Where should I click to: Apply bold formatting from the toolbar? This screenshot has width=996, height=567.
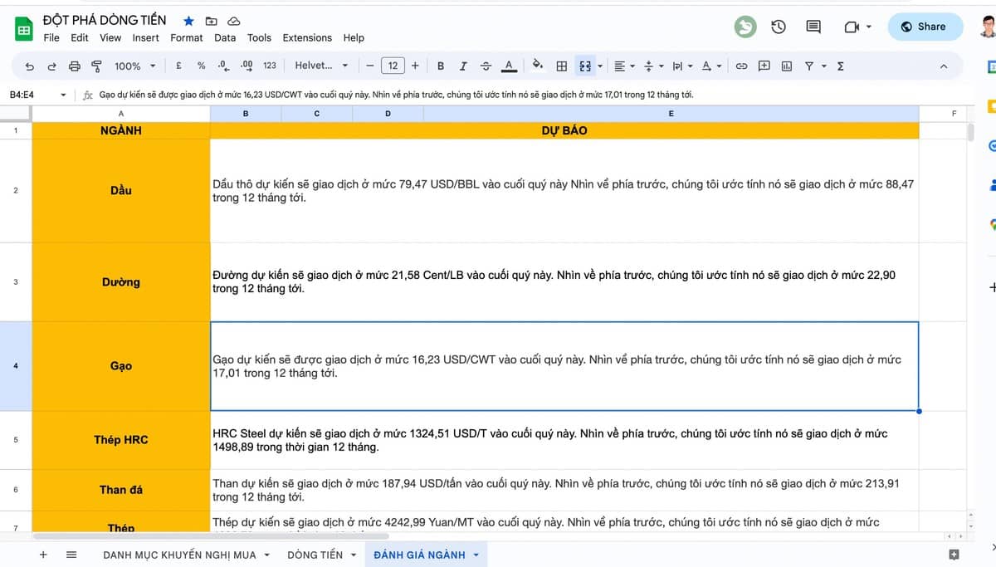(x=441, y=65)
